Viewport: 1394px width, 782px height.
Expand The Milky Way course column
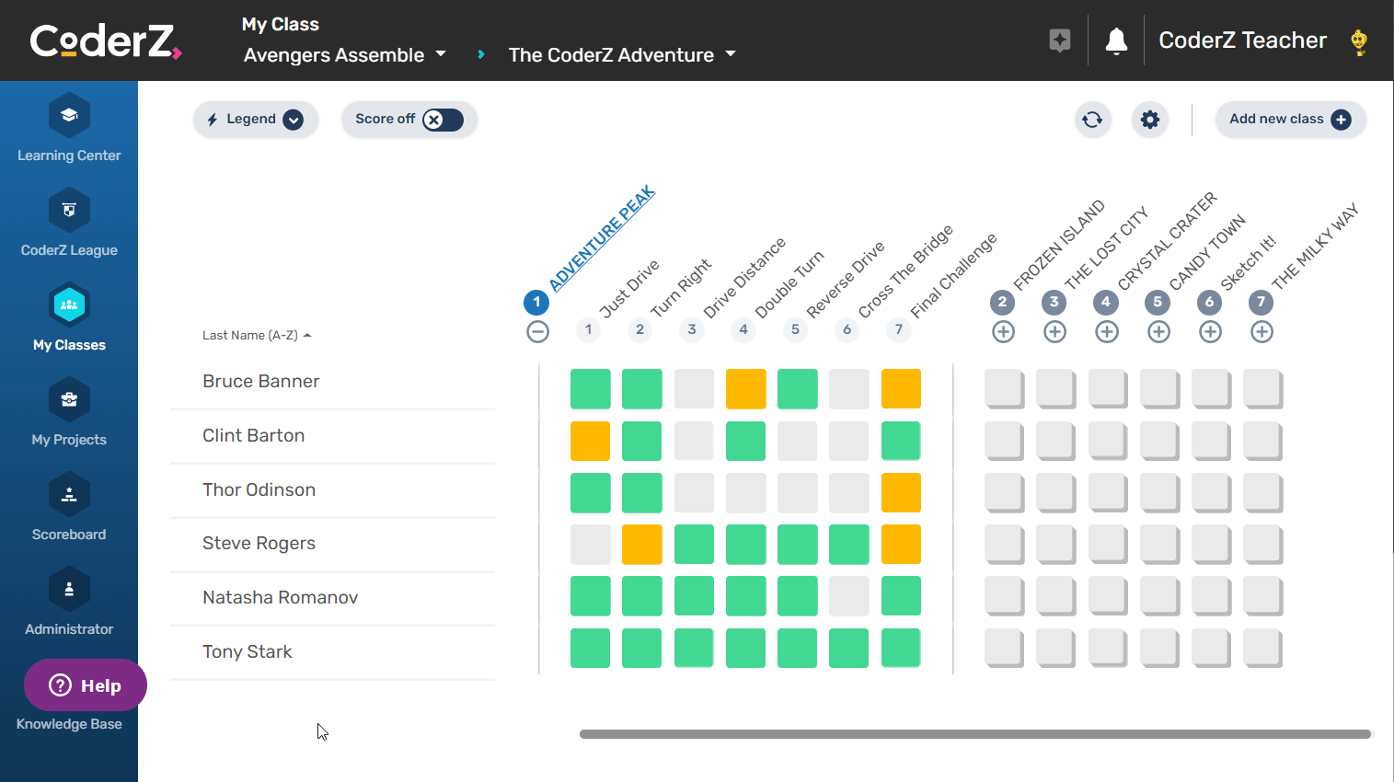(1262, 332)
